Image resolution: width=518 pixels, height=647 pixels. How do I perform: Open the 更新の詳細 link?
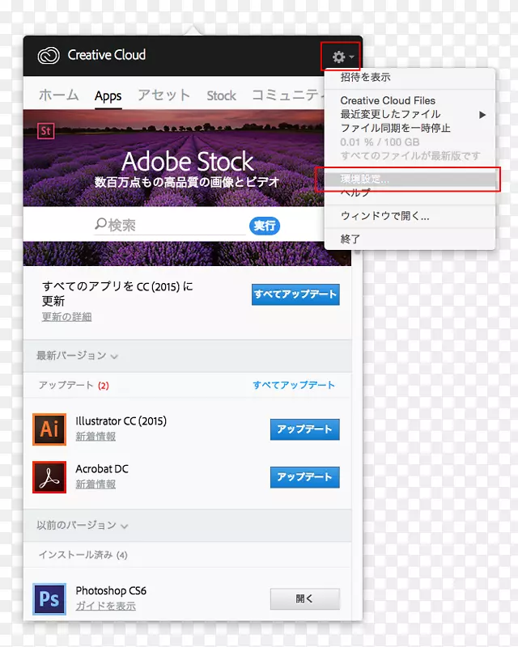coord(66,317)
